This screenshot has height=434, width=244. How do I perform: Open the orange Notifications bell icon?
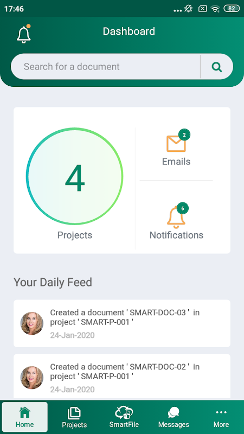176,218
